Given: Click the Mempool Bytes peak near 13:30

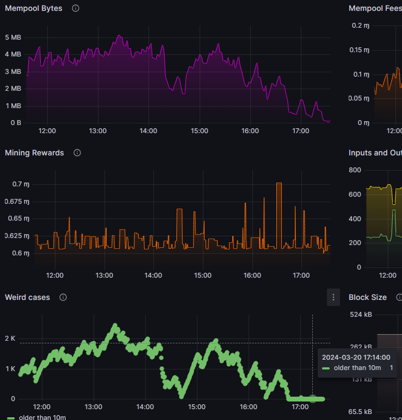Looking at the screenshot, I should [x=119, y=36].
